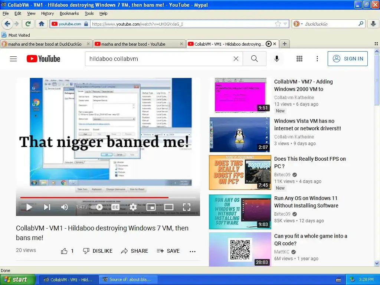Open Does This Really Boost FPS video thumbnail
Screen dimensions: 380x285
pos(240,172)
